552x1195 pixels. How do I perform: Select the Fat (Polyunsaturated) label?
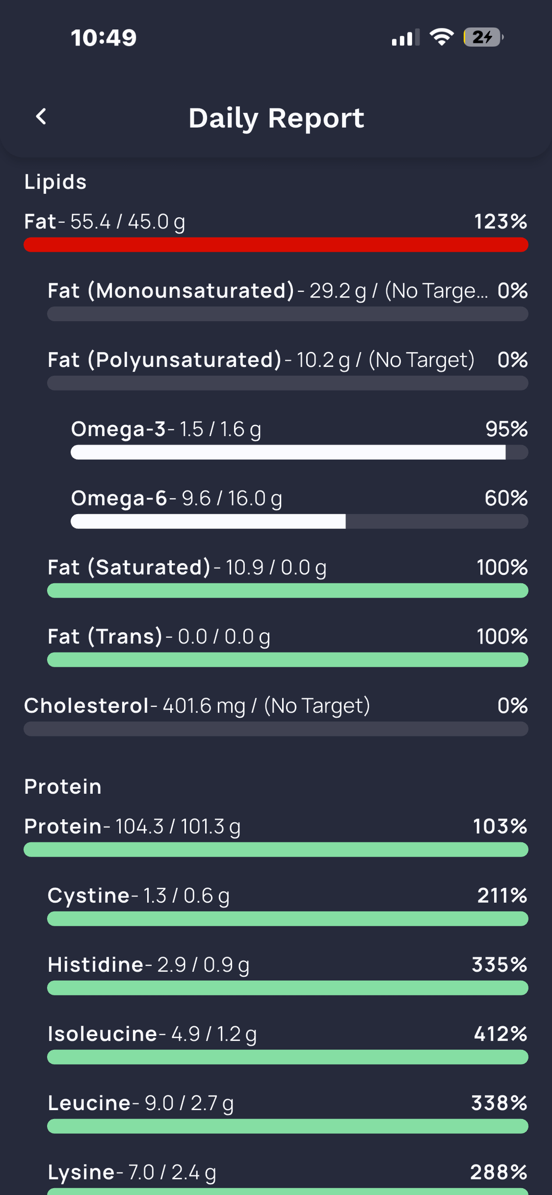pos(165,360)
